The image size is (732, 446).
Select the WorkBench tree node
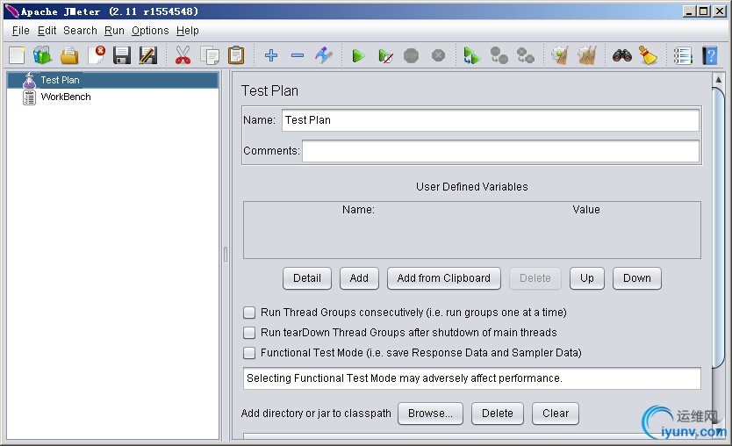(x=65, y=97)
